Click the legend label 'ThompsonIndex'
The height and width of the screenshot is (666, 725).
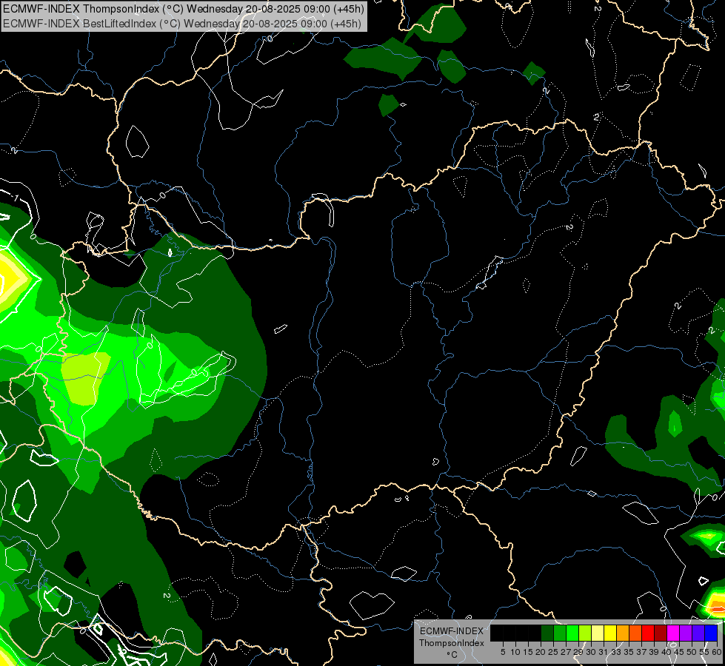point(452,643)
